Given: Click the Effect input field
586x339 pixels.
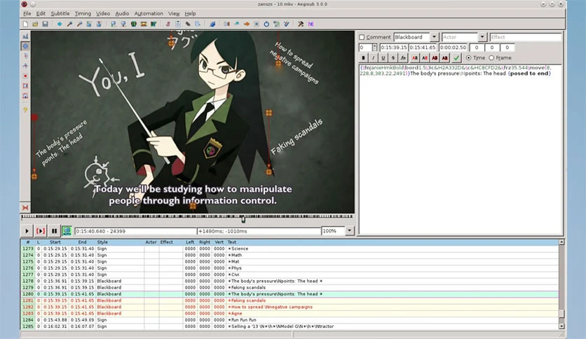Looking at the screenshot, I should 526,37.
